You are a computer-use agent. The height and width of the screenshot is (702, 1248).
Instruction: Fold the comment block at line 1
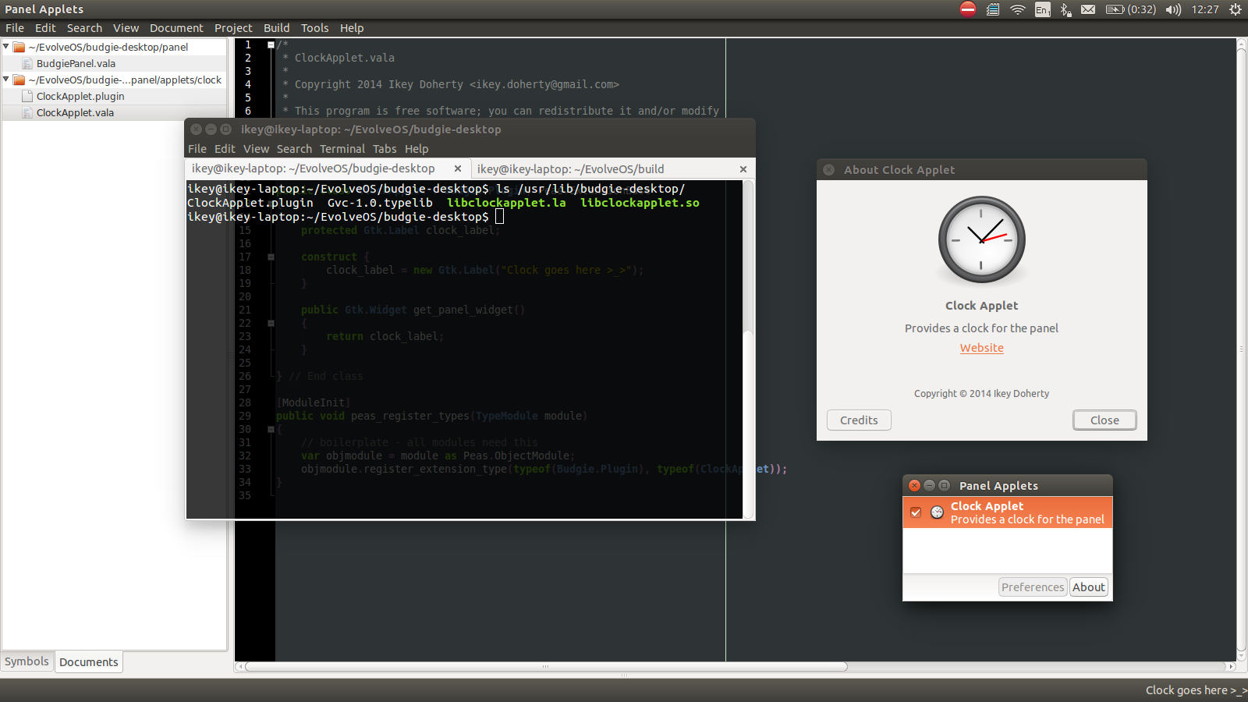[x=271, y=44]
